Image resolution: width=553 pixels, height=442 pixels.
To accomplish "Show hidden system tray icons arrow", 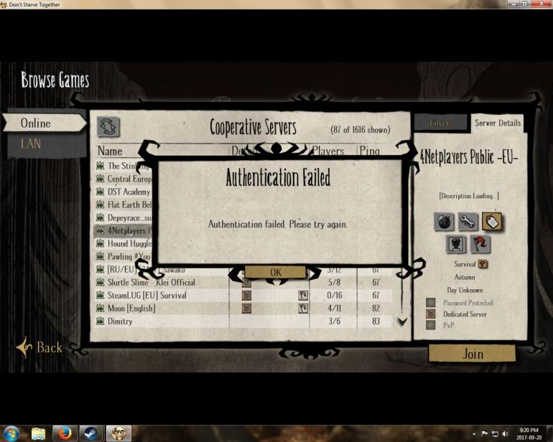I will point(474,433).
